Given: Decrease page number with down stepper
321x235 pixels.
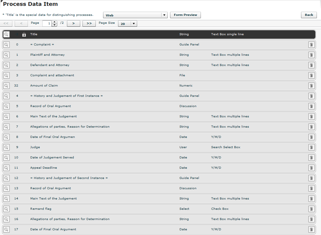Looking at the screenshot, I should tap(54, 25).
